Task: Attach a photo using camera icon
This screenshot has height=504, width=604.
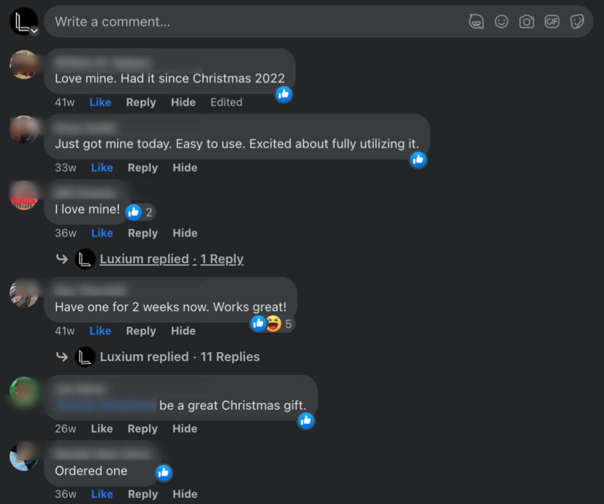Action: [527, 22]
